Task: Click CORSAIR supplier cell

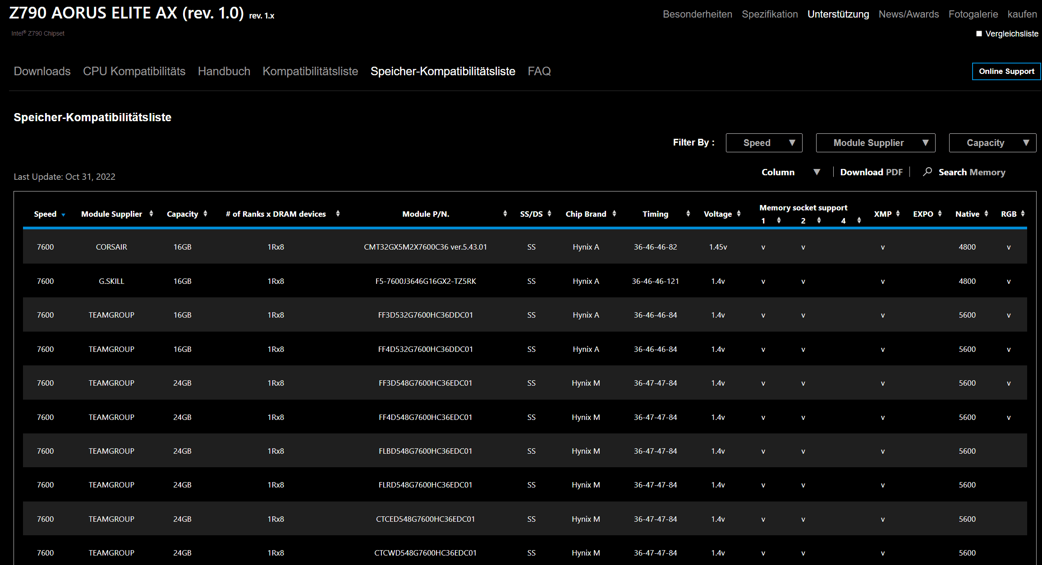Action: (111, 247)
